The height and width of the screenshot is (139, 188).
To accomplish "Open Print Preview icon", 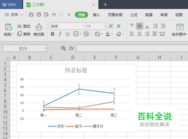I will (46, 15).
